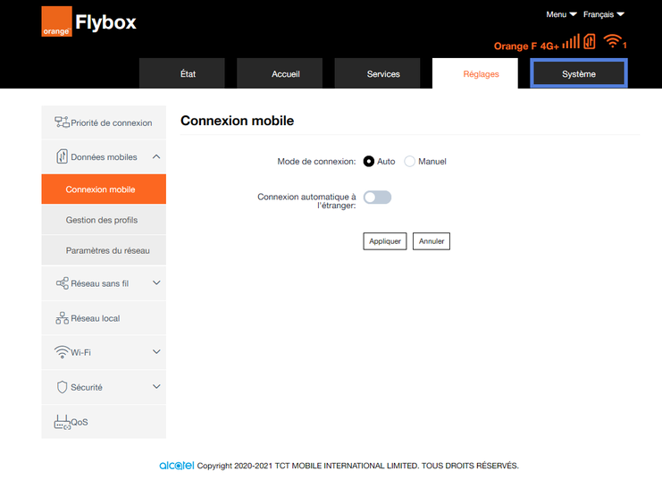Screen dimensions: 662x488
Task: Click the QoS router icon
Action: [62, 422]
